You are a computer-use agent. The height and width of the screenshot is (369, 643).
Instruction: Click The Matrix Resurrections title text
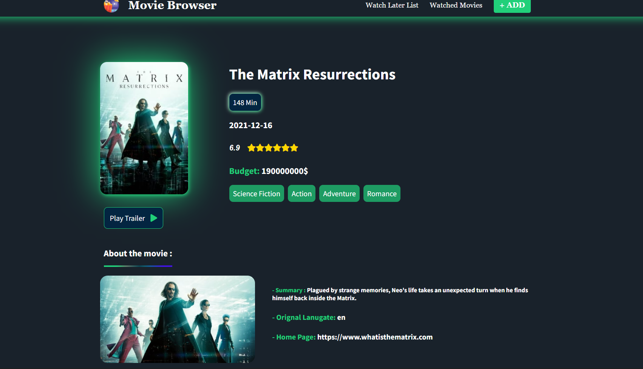pos(312,75)
